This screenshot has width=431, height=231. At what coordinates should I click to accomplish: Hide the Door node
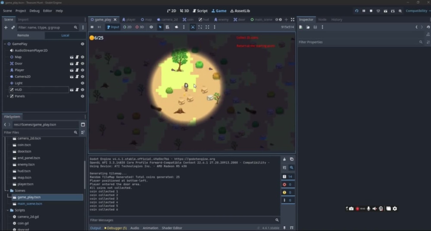[82, 64]
